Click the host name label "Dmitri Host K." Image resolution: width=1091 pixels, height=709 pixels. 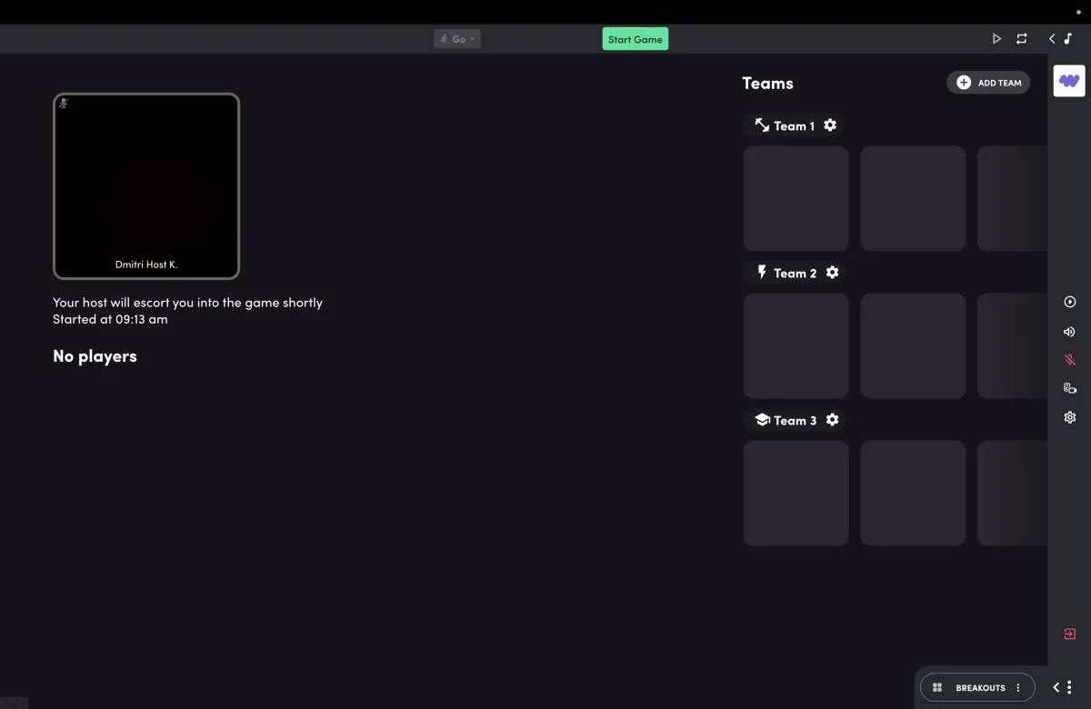point(146,265)
